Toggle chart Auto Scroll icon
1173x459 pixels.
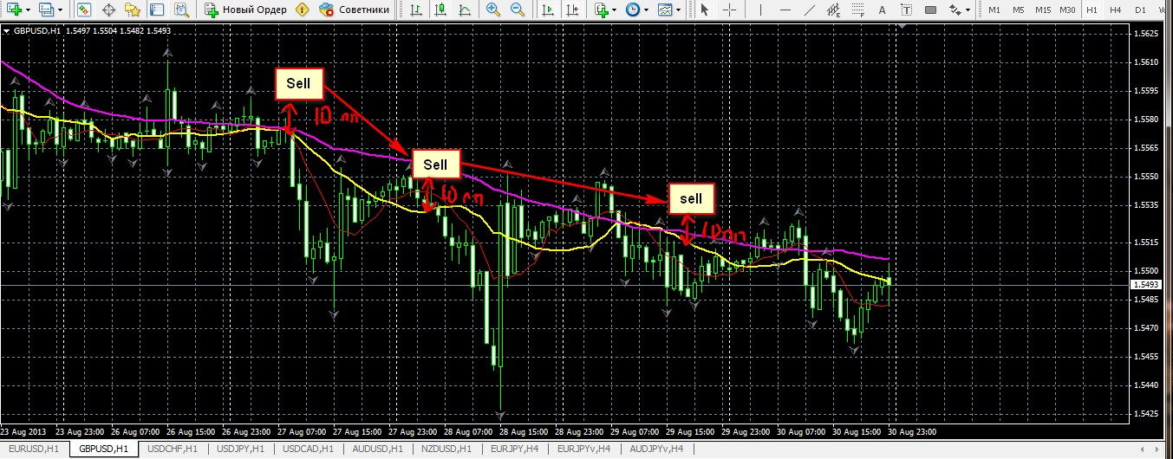[547, 10]
